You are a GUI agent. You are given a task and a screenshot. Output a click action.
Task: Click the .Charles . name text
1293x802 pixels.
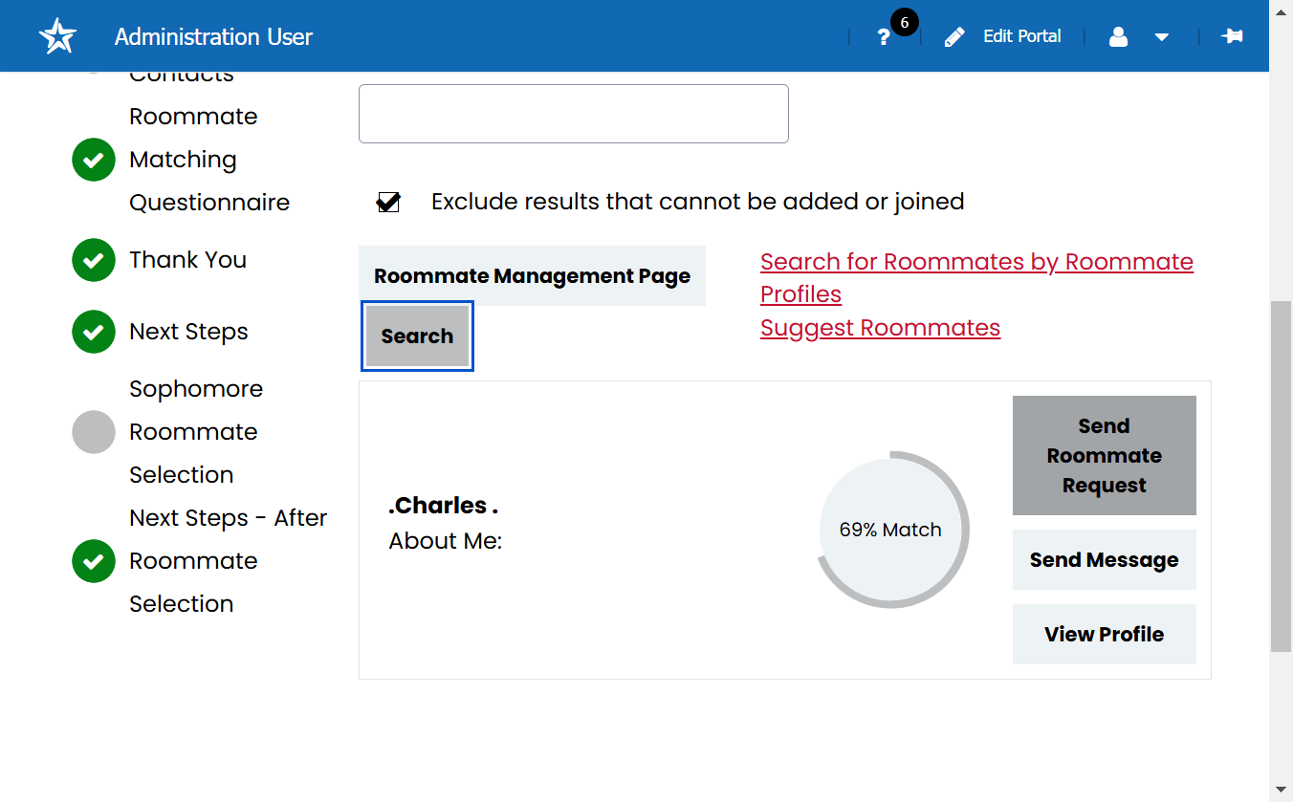pos(444,506)
